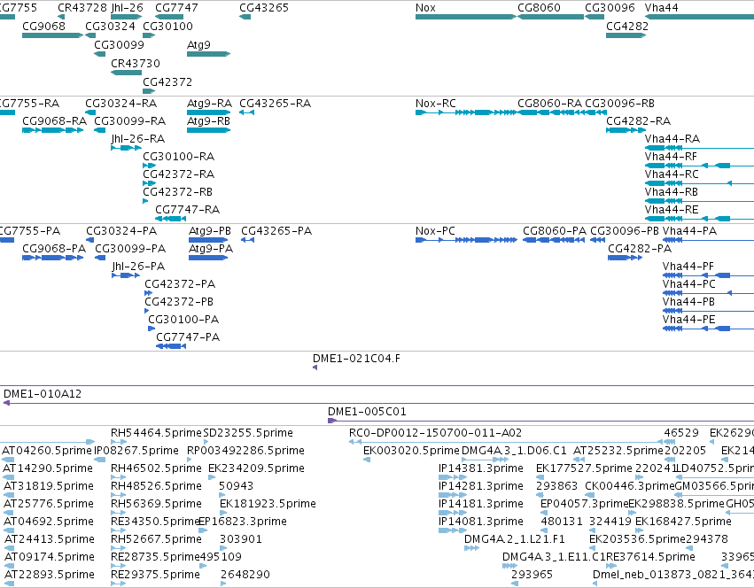Viewport: 754px width, 588px height.
Task: Select the Vha44-RF transcript
Action: click(x=699, y=166)
